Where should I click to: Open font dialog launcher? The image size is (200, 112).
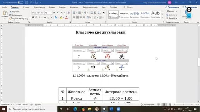click(70, 22)
